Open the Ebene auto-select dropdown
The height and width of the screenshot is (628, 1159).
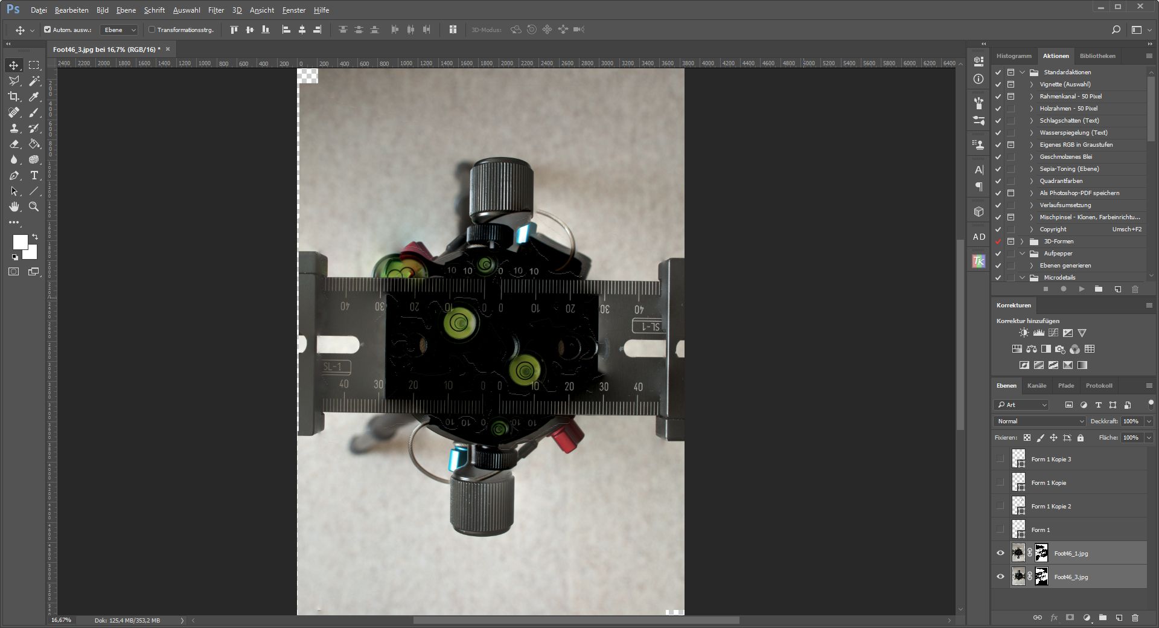click(120, 30)
